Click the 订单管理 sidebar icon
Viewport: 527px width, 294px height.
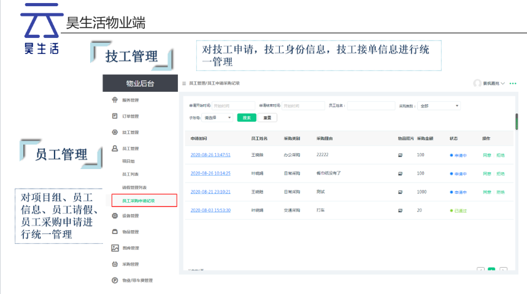[115, 116]
